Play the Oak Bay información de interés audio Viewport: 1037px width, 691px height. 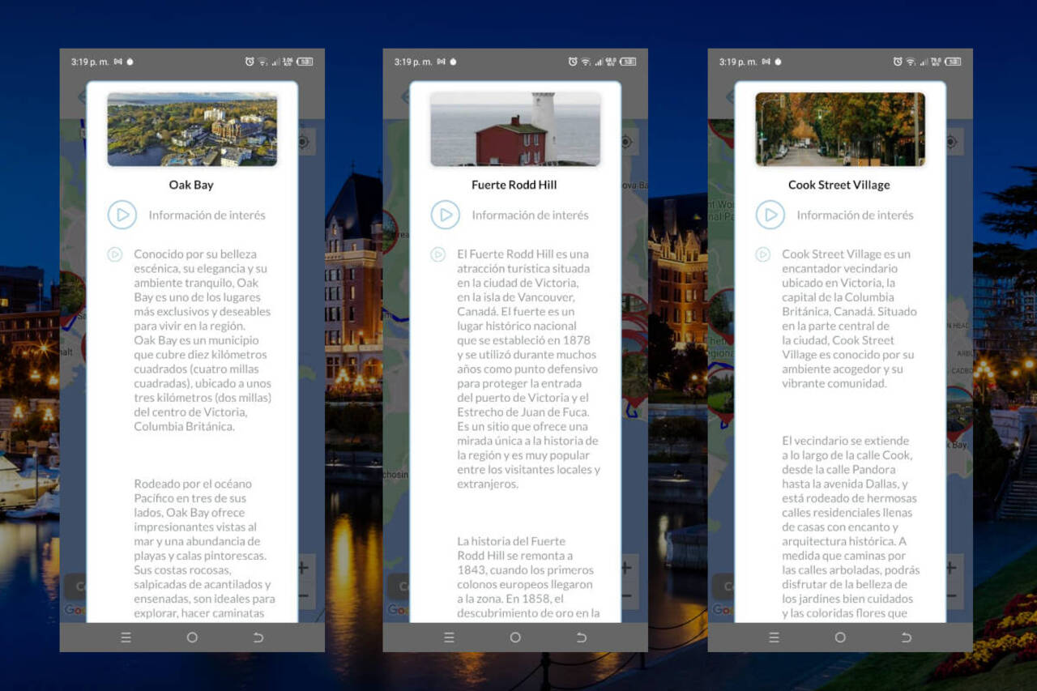pyautogui.click(x=122, y=215)
